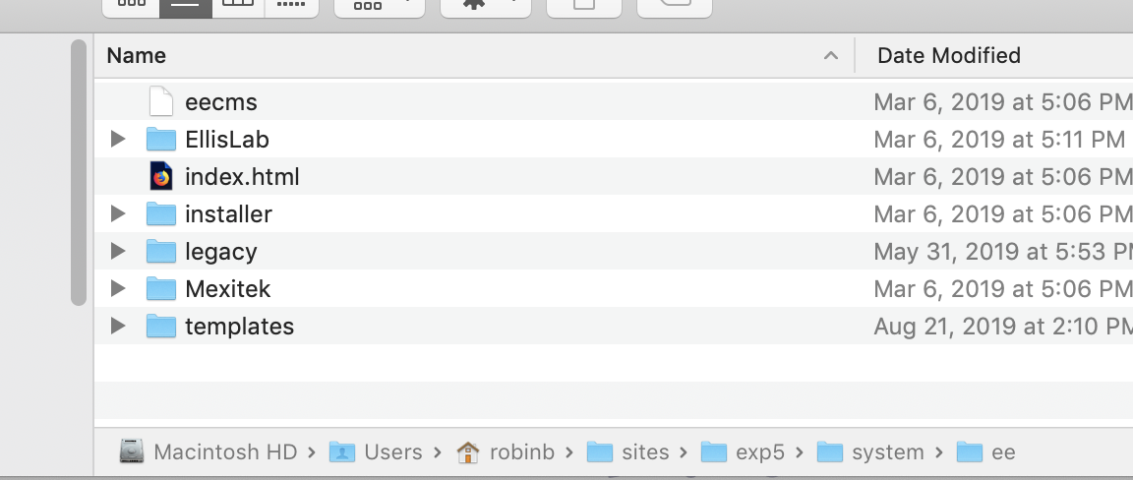
Task: Click the sidebar vertical scrollbar
Action: click(80, 172)
